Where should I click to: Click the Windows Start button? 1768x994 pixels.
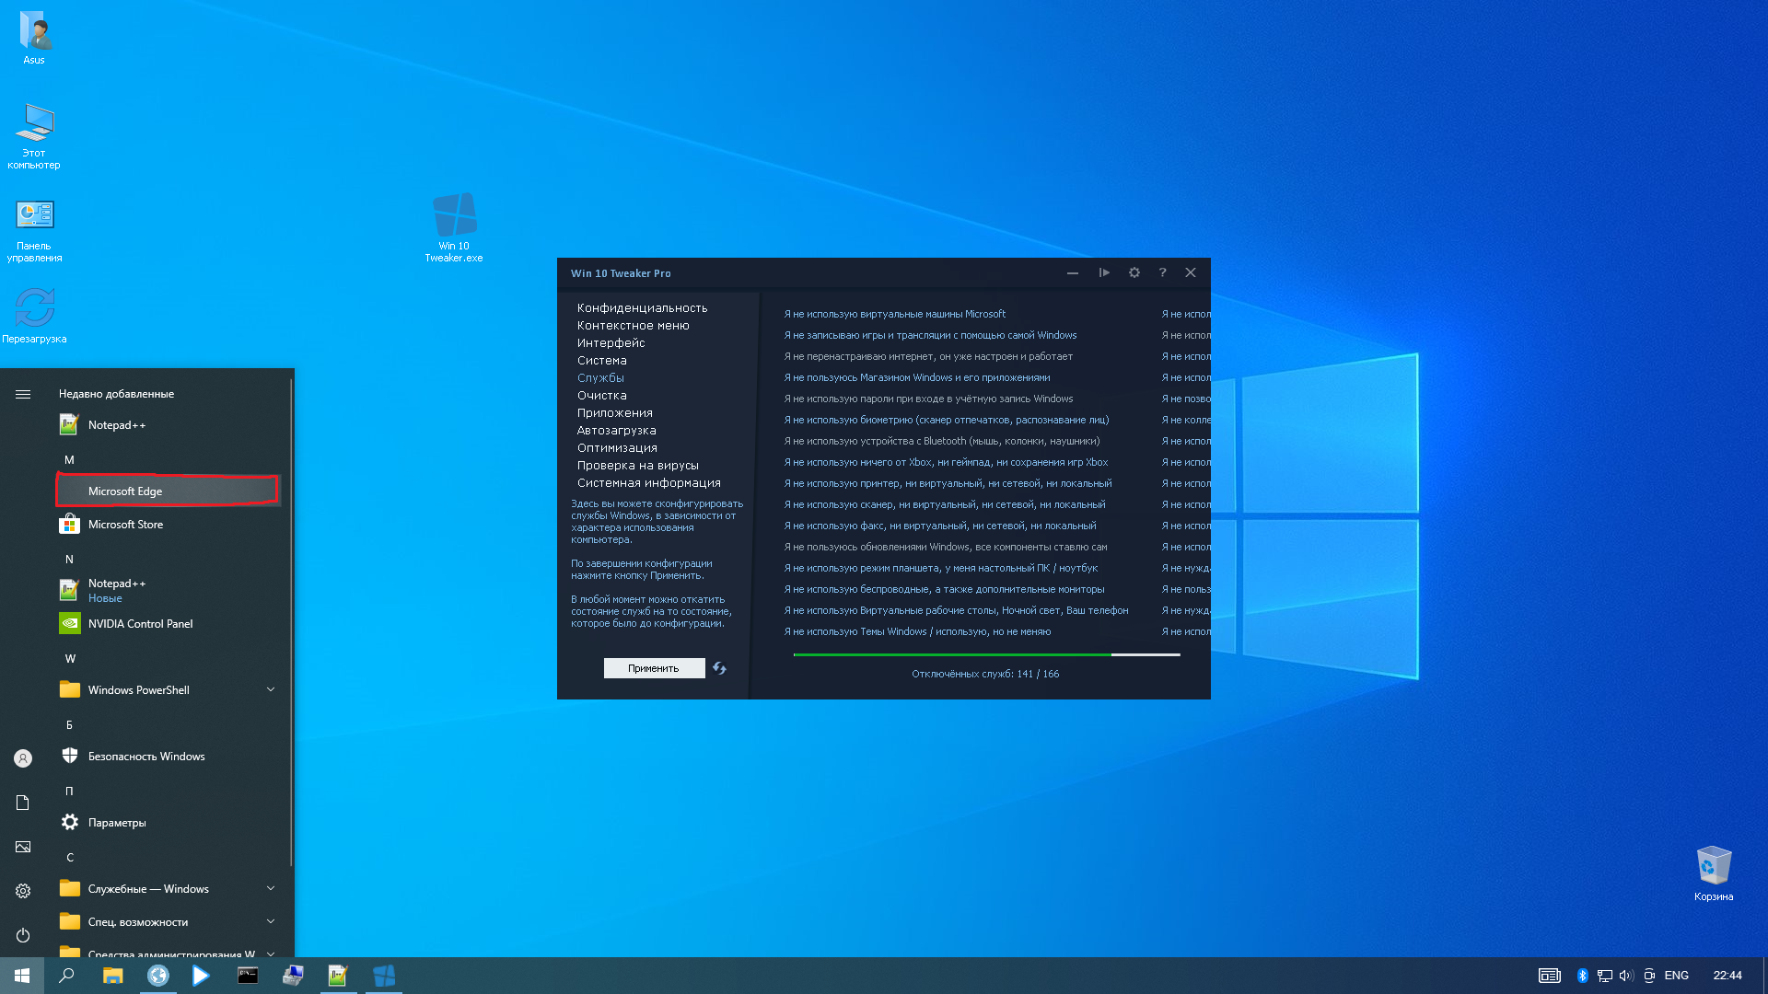(22, 976)
